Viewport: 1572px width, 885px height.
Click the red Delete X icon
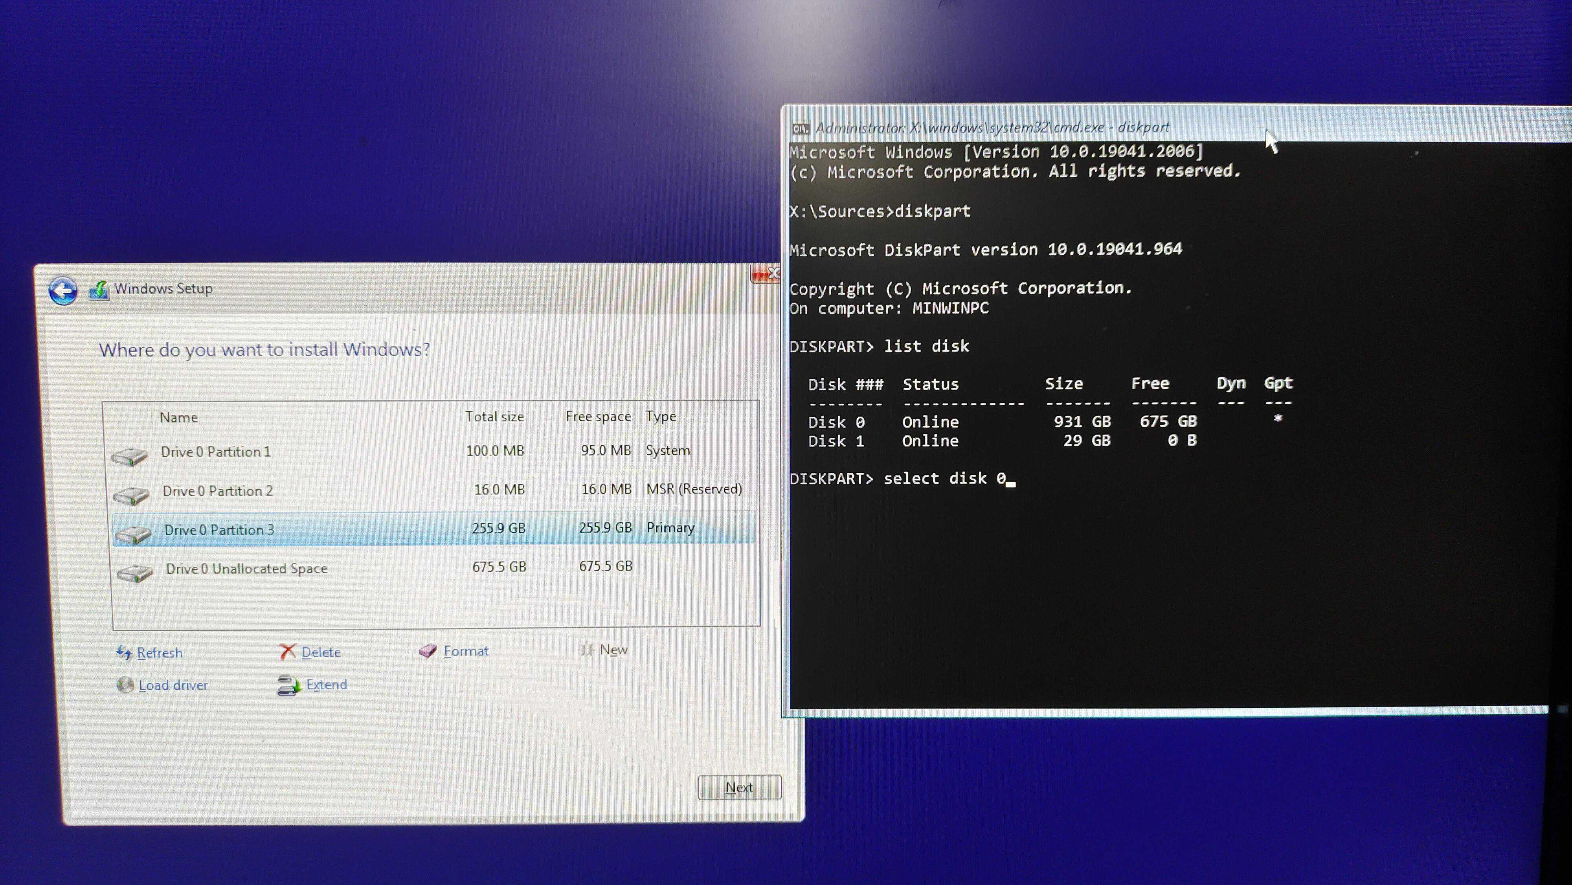[287, 652]
